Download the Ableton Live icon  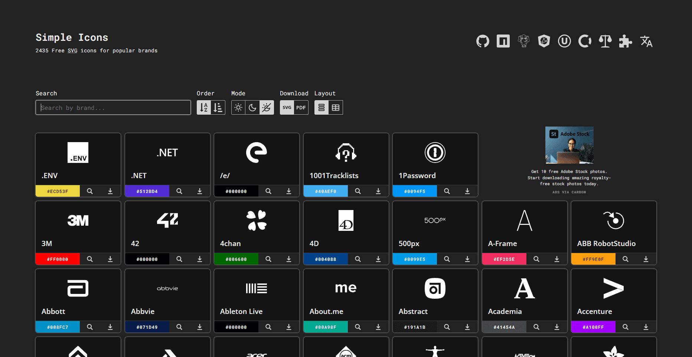[x=289, y=327]
